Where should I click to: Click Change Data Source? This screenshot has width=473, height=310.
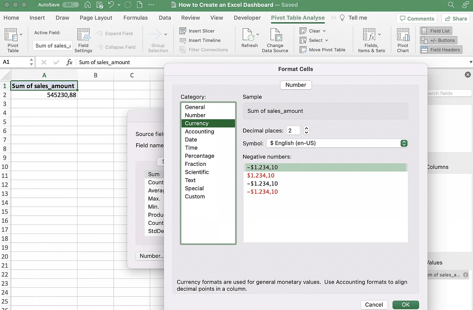tap(275, 41)
